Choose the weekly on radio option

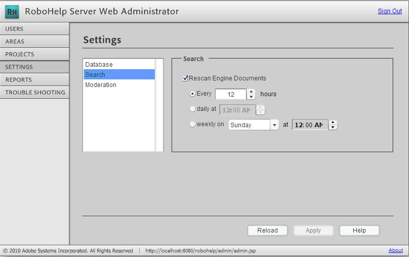pos(192,124)
